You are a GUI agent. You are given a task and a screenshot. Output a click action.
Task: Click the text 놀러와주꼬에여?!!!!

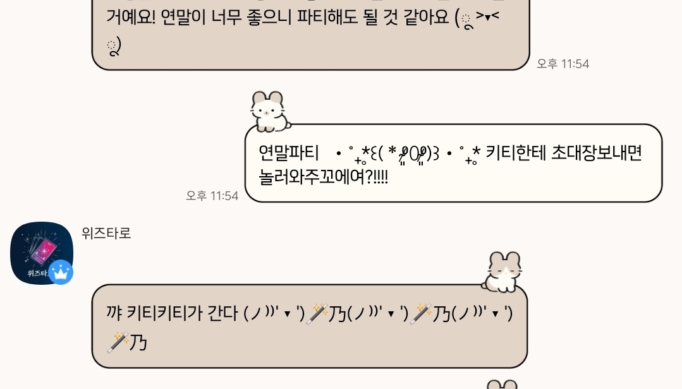coord(323,177)
